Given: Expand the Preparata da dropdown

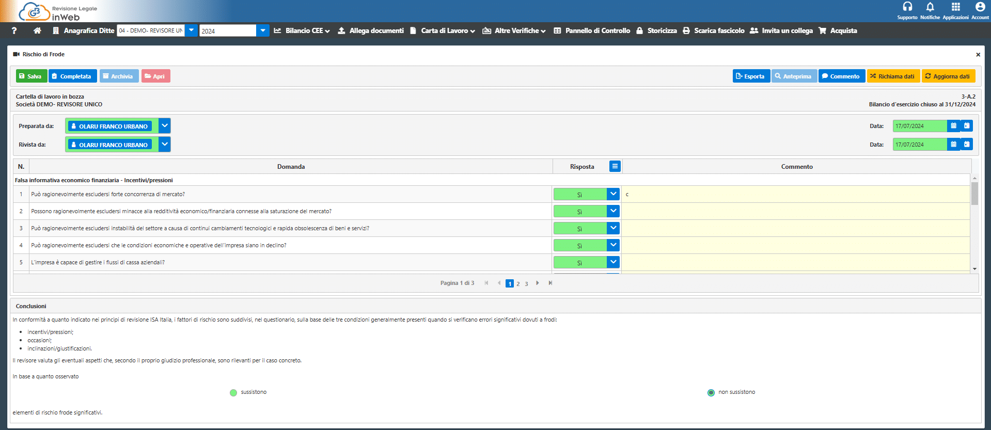Looking at the screenshot, I should [164, 125].
